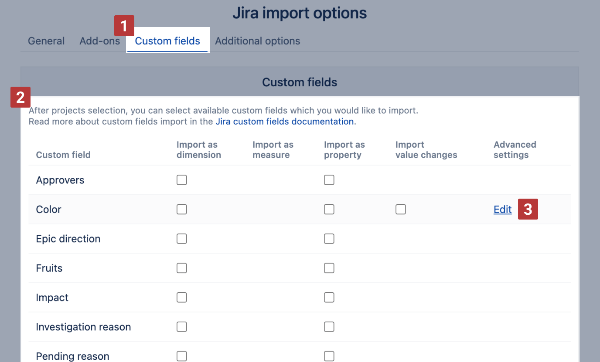This screenshot has width=600, height=362.
Task: Select the Custom fields tab
Action: [167, 41]
